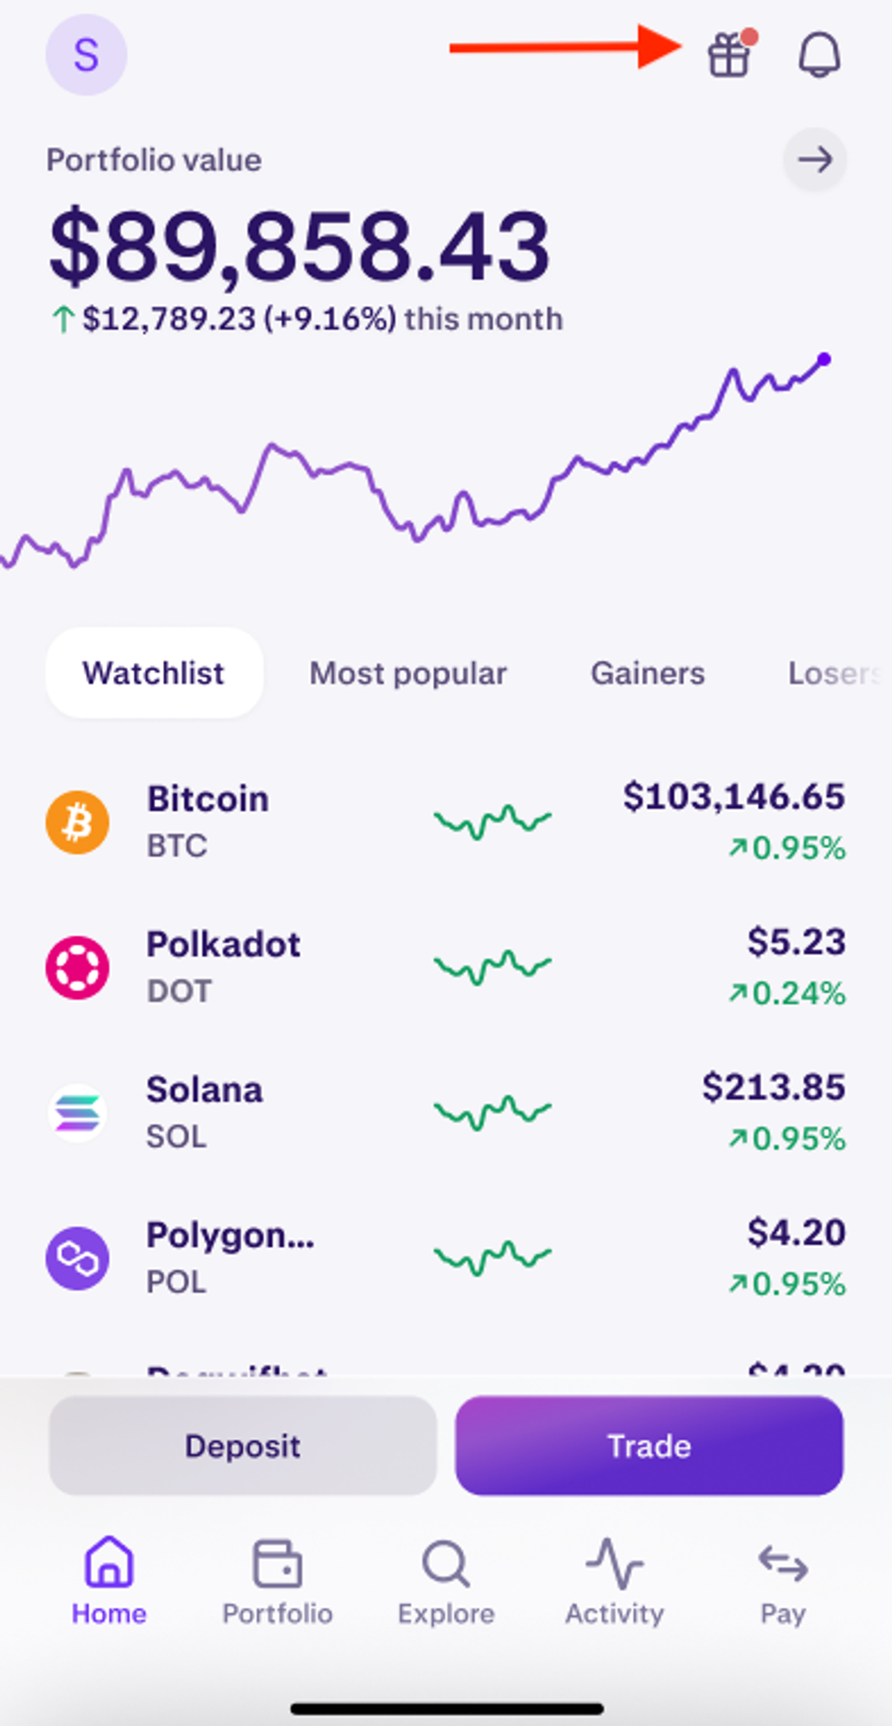Tap the Polkadot logo icon

(78, 968)
